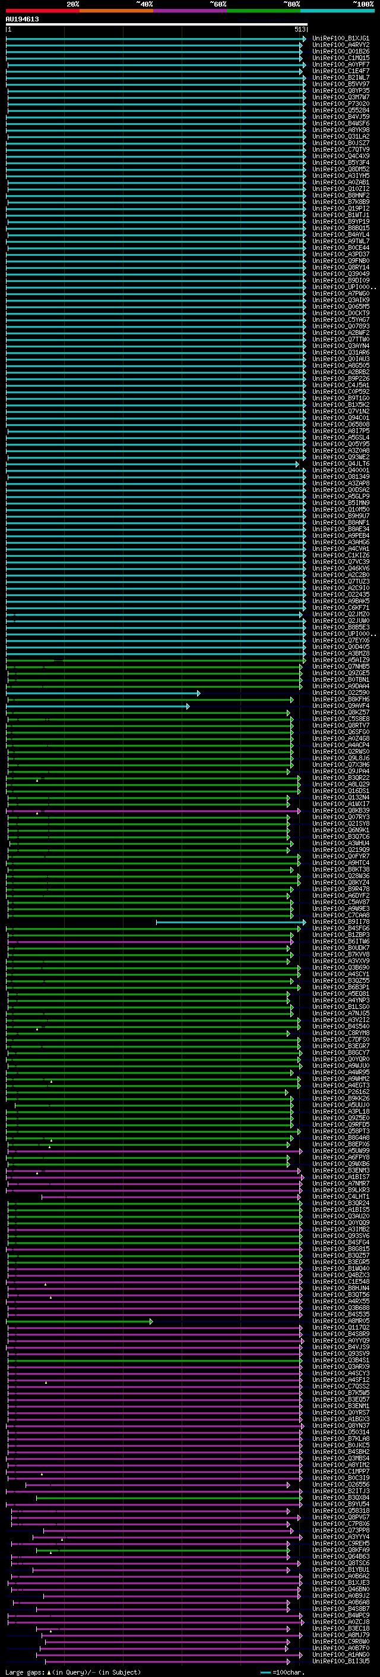Select hit label UniRef100_Q07RY3
This screenshot has height=1677, width=380.
[x=341, y=817]
